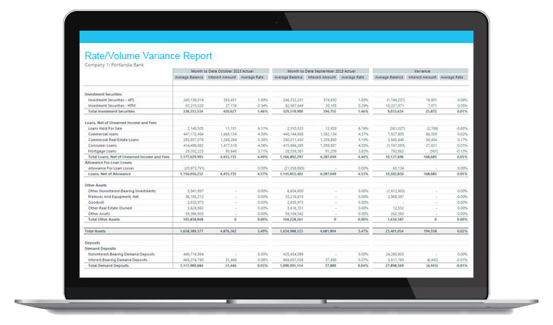Click the Rate/Volume Variance Report title
Screen dimensions: 553x325
click(148, 56)
